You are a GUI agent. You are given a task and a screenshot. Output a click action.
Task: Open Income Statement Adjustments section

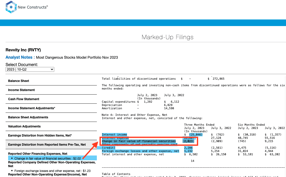tap(51, 108)
